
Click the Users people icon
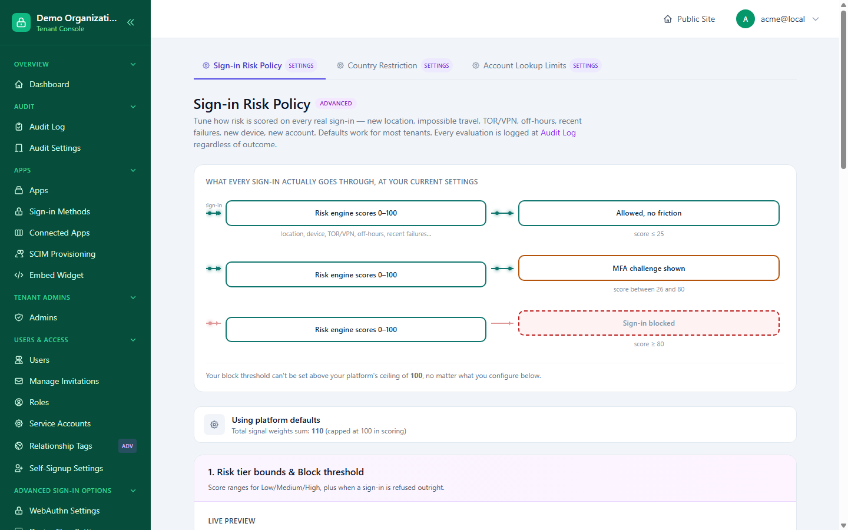pyautogui.click(x=19, y=360)
